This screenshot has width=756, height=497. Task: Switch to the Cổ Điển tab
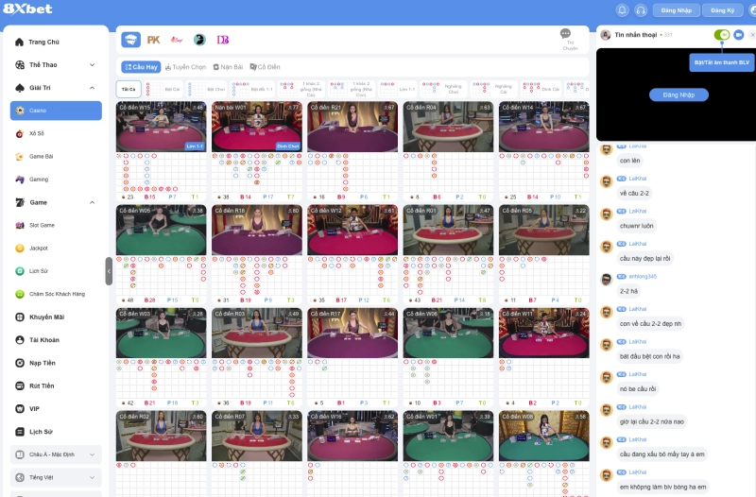[265, 67]
